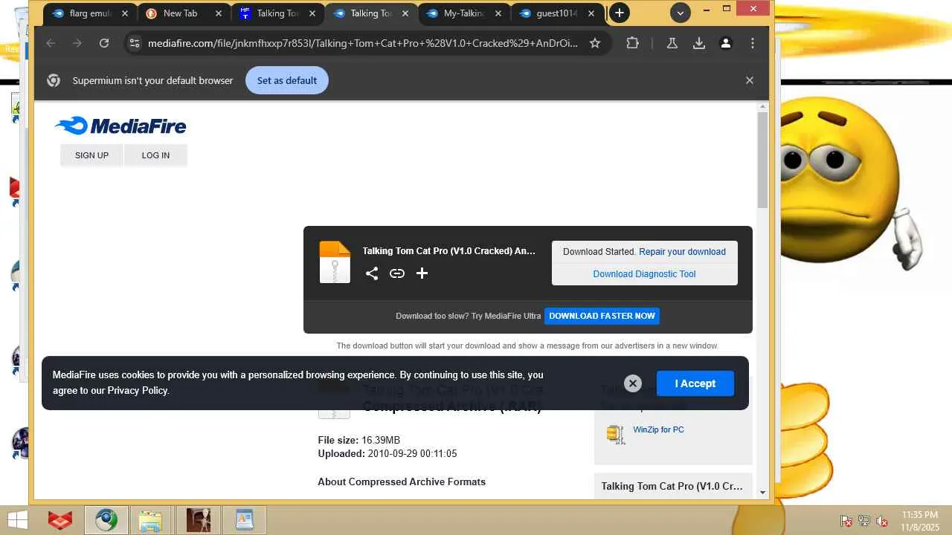Click "Supermium isn't your default browser" text
This screenshot has width=952, height=535.
click(153, 80)
